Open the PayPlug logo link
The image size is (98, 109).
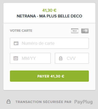[83, 102]
